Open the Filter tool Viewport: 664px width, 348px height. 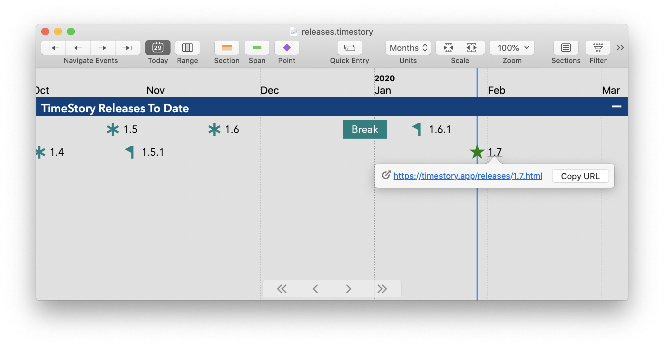598,48
